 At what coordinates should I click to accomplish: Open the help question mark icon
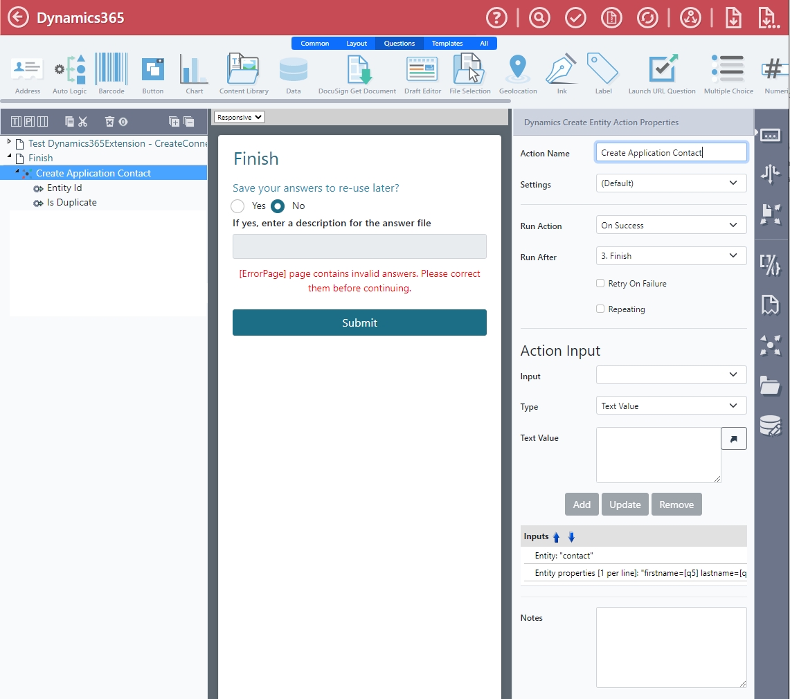click(x=496, y=17)
